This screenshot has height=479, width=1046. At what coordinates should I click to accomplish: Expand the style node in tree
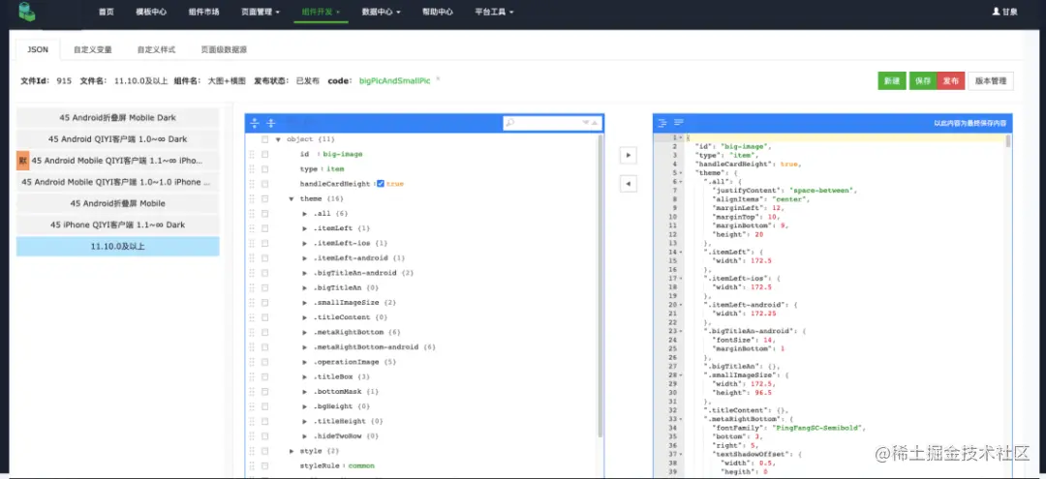pos(292,451)
